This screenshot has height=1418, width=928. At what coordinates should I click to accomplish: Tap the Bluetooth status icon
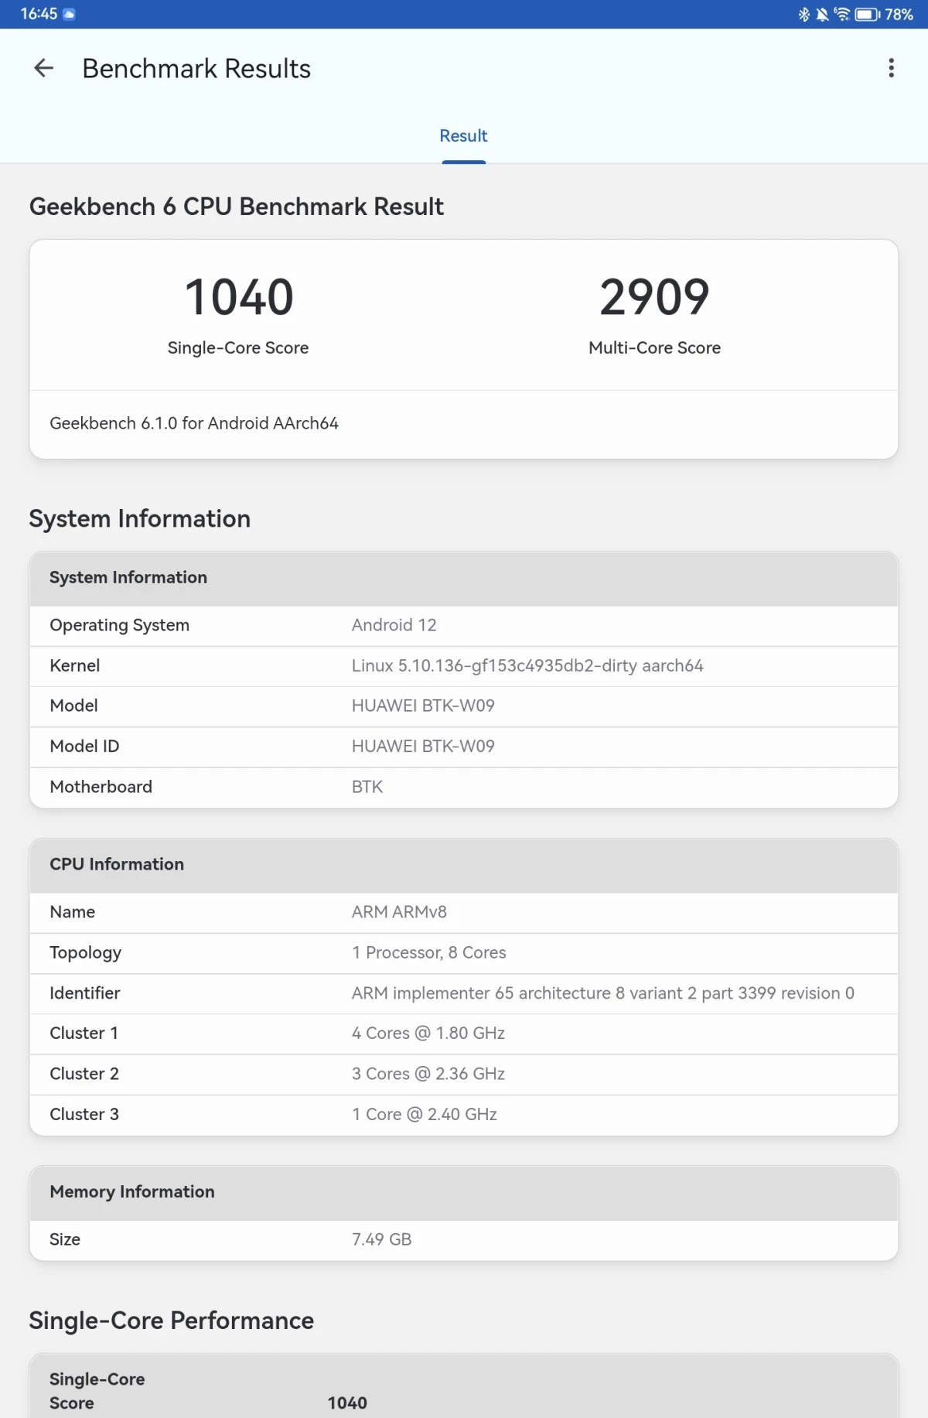803,14
